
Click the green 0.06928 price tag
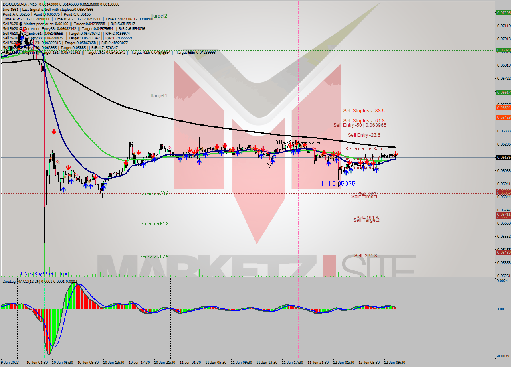[x=503, y=50]
